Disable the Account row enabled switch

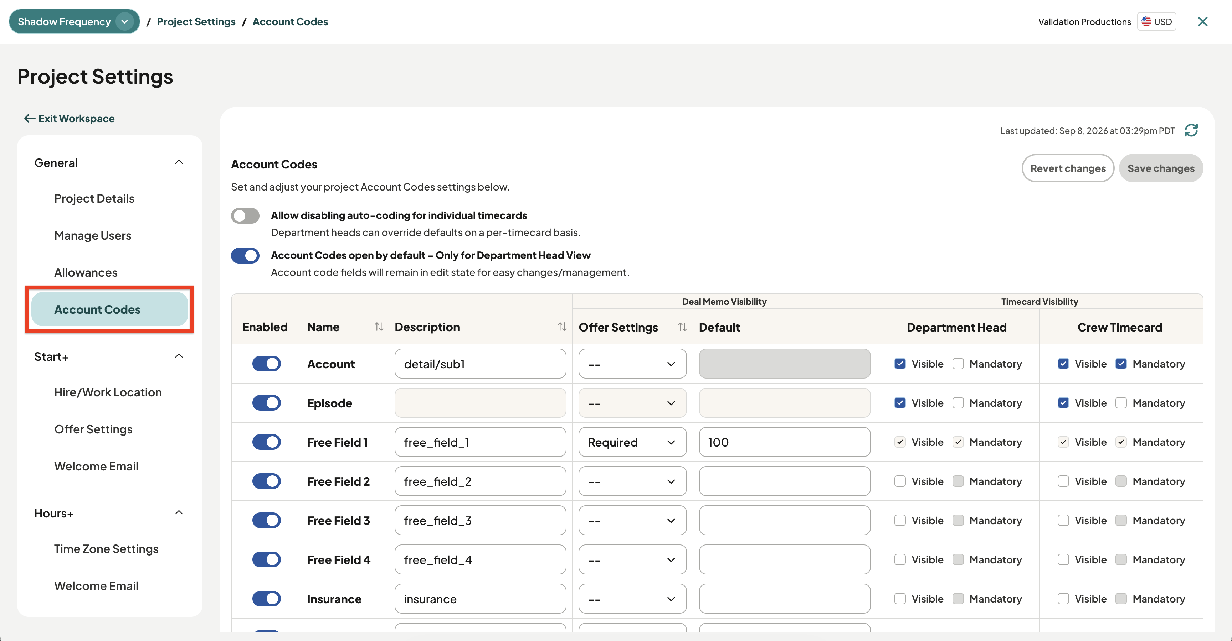(266, 364)
